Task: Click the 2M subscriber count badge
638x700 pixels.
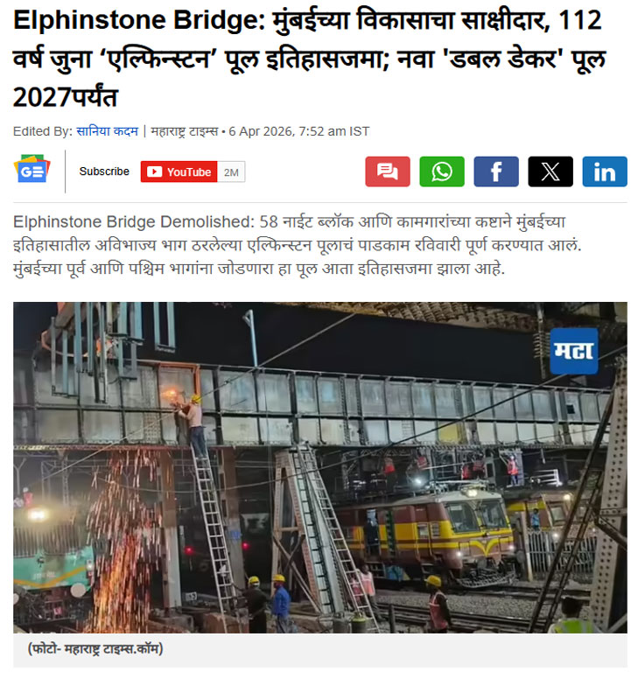Action: pos(231,171)
